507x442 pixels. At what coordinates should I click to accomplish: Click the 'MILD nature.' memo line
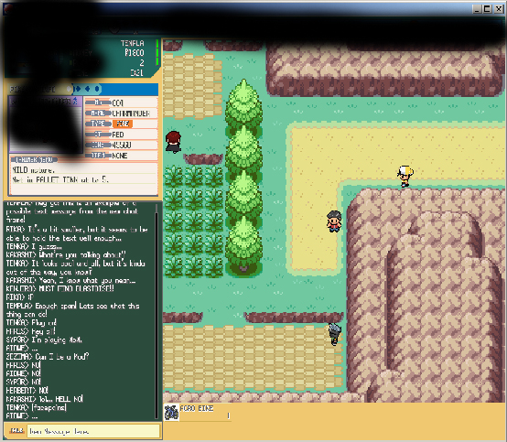(33, 169)
